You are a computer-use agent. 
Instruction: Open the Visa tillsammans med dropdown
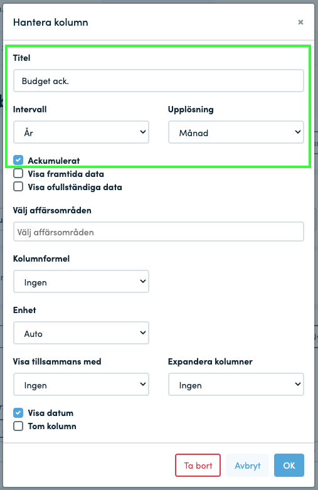(x=81, y=385)
